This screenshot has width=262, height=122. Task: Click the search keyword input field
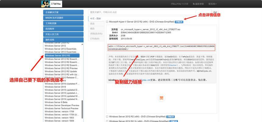[x=150, y=12]
